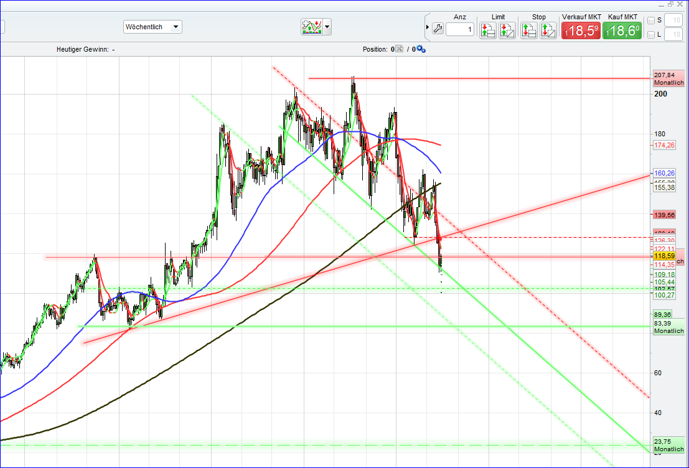The height and width of the screenshot is (468, 689).
Task: Click the 200 axis value
Action: tap(660, 93)
